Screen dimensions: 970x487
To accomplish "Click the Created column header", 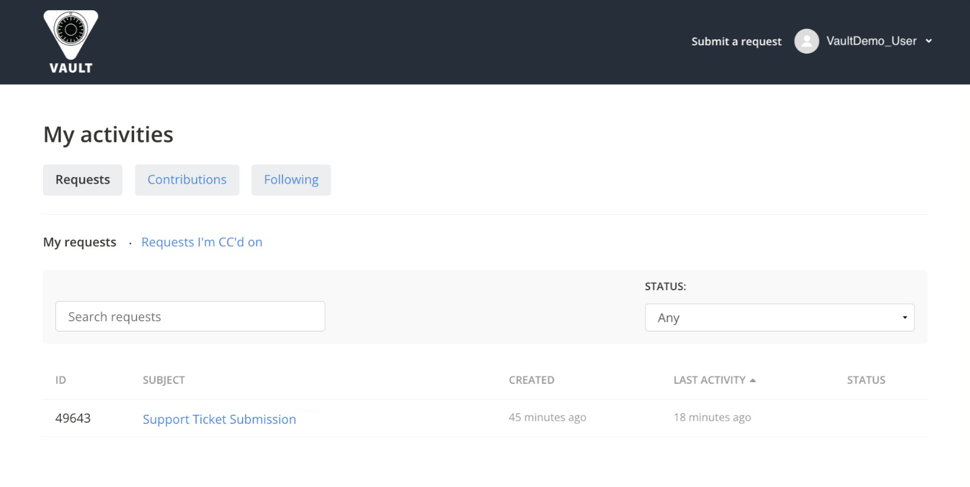I will click(531, 380).
